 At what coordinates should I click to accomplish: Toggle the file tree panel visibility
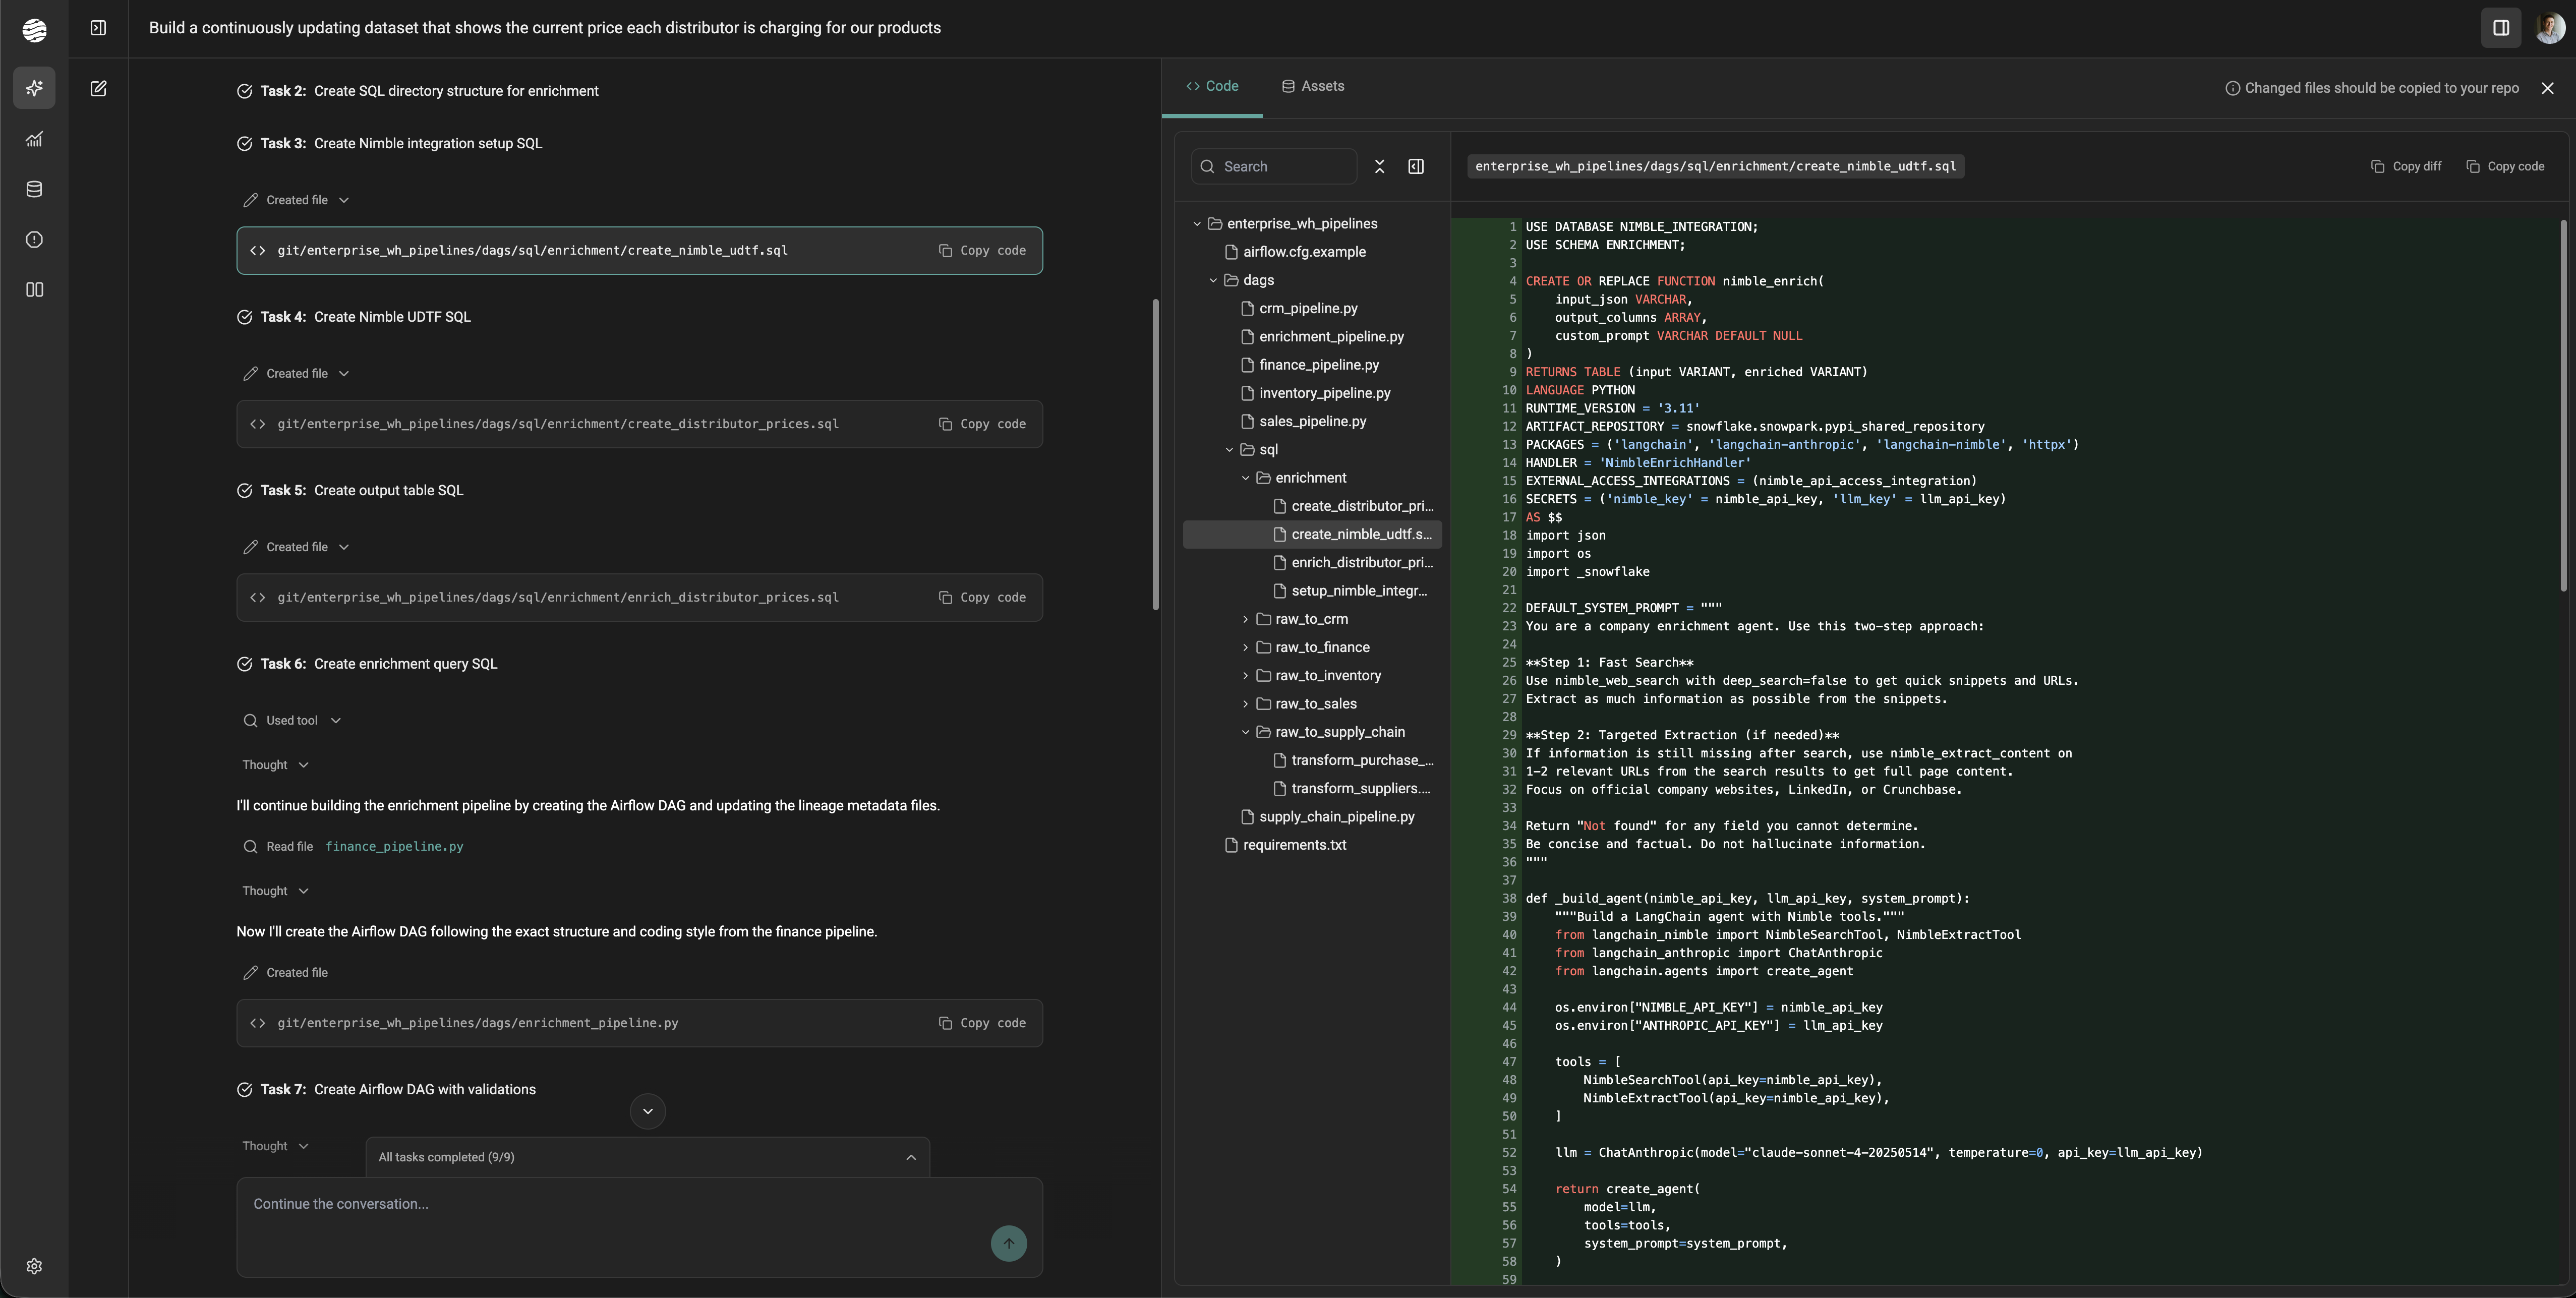click(x=1415, y=166)
